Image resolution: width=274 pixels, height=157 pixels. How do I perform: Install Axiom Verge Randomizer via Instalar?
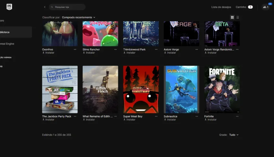[x=210, y=53]
